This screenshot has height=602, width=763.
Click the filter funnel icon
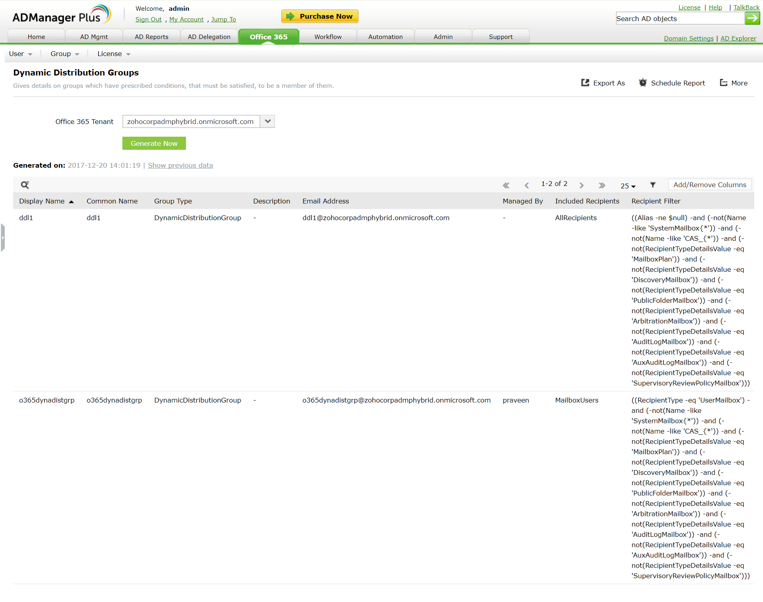tap(653, 185)
